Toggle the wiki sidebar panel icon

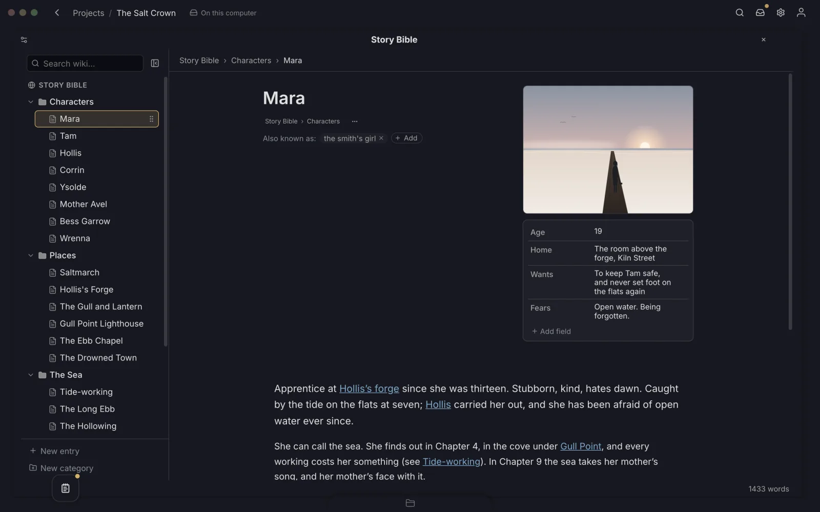155,63
